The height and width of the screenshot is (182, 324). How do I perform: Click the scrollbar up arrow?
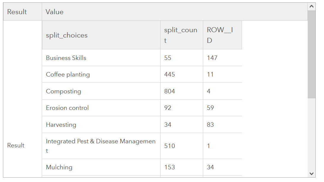pyautogui.click(x=311, y=5)
